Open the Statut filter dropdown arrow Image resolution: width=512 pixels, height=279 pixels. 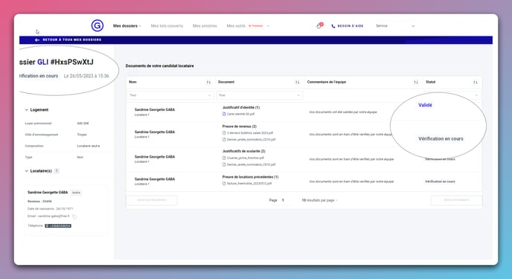(x=476, y=95)
